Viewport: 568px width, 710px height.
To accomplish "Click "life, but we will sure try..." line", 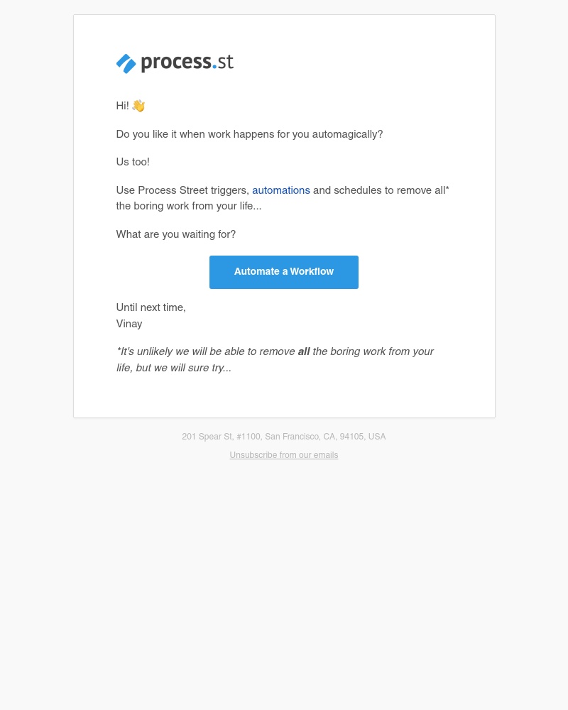I will tap(174, 368).
